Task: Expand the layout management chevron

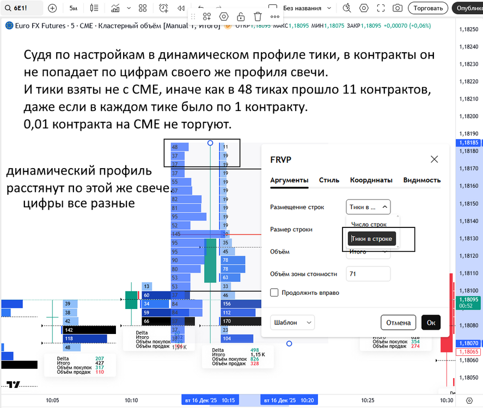Action: (x=329, y=8)
